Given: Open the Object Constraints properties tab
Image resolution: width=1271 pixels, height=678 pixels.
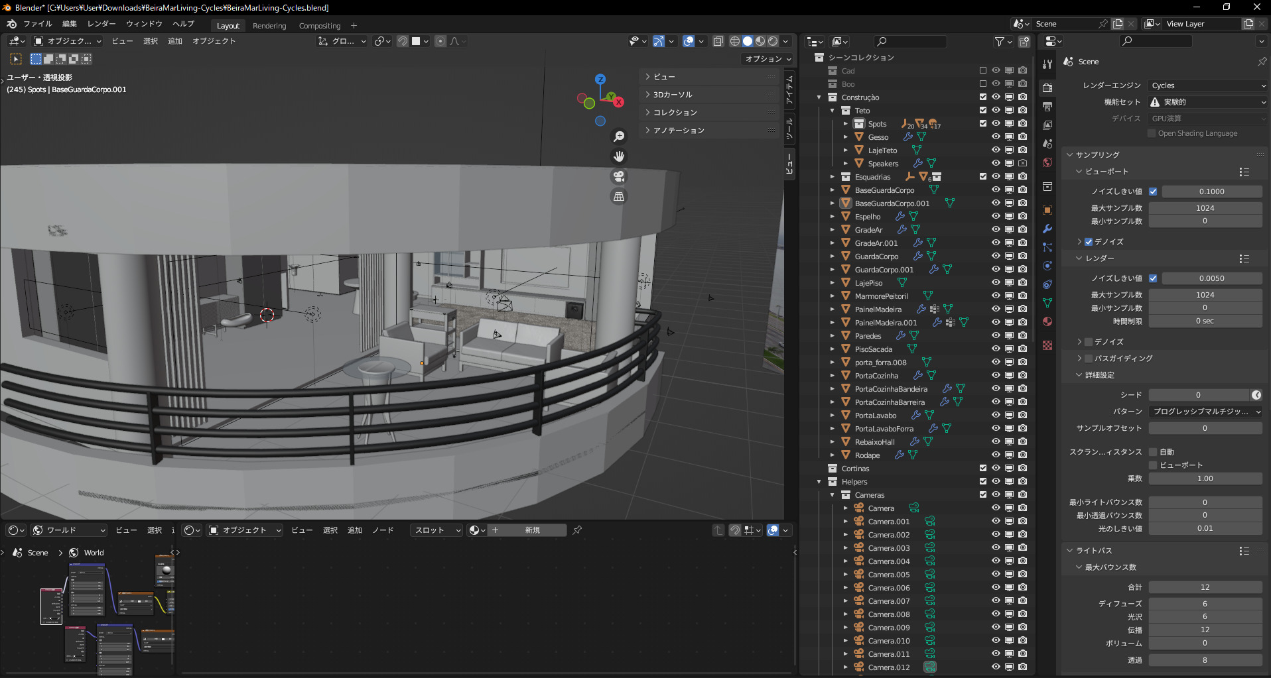Looking at the screenshot, I should (1047, 284).
